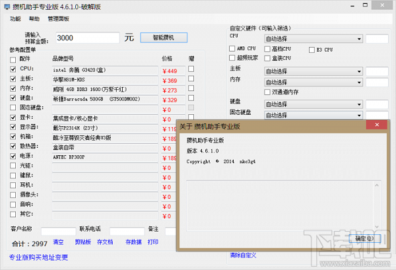396x270 pixels.
Task: Click 确定 in the about dialog
Action: pyautogui.click(x=365, y=238)
